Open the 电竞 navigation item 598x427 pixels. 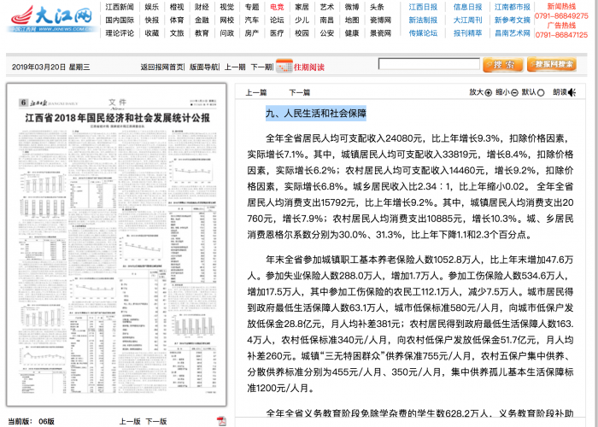tap(277, 7)
